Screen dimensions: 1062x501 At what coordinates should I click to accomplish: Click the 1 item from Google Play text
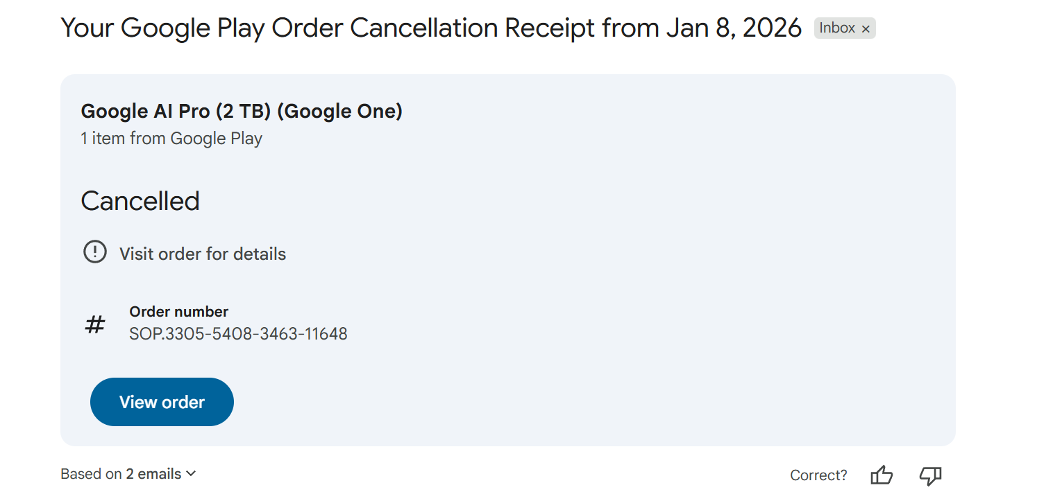pos(171,139)
